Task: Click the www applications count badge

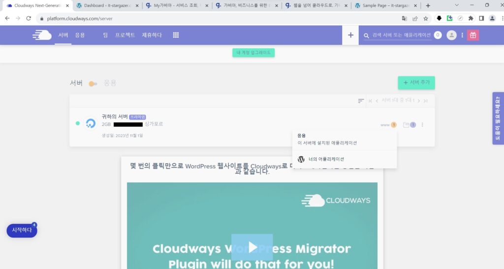Action: coord(394,125)
